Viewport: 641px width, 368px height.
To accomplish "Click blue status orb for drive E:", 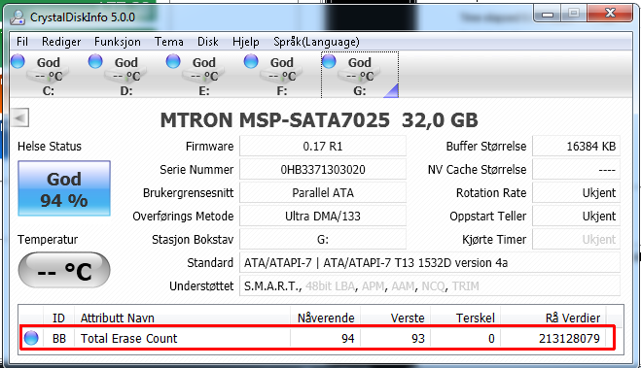I will [173, 61].
